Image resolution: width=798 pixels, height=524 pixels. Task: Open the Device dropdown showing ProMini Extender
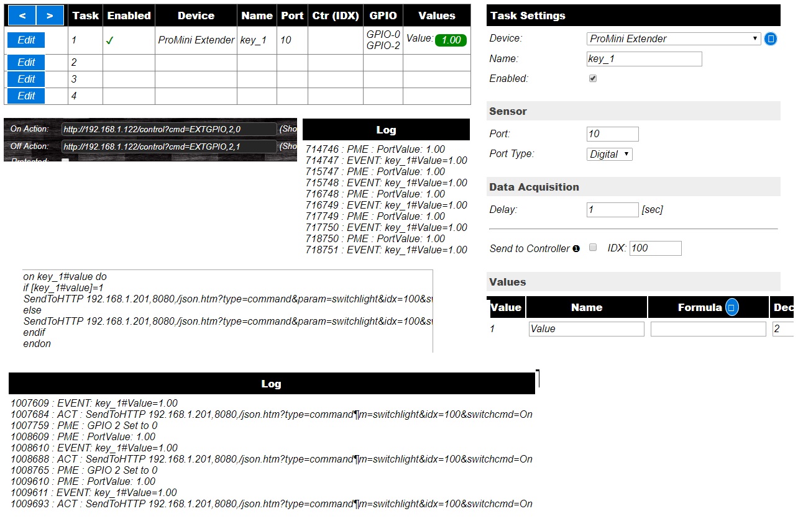(674, 38)
